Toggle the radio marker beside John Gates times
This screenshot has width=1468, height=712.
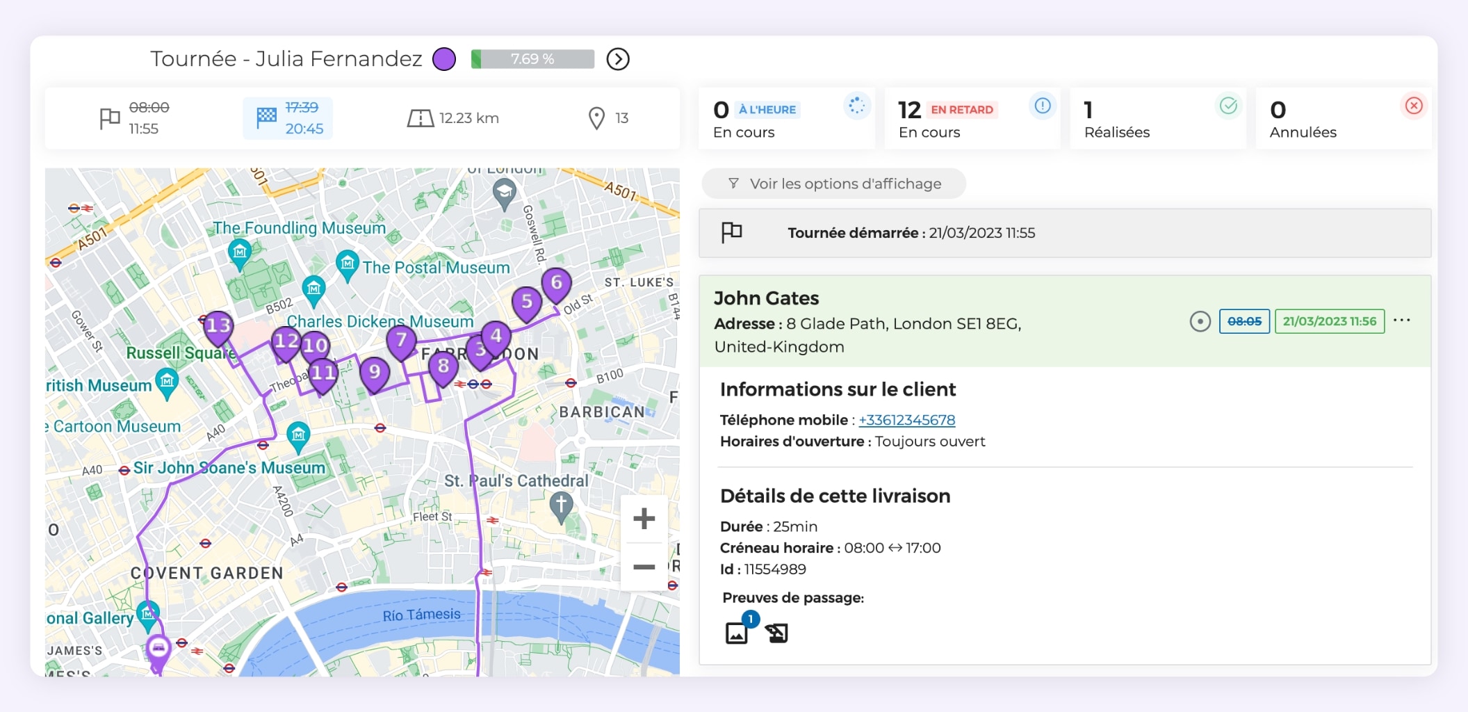(1200, 321)
